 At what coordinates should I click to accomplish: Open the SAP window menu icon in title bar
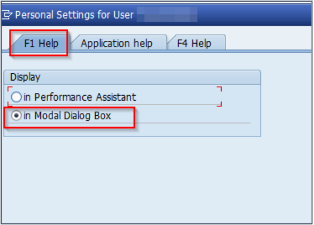pyautogui.click(x=7, y=15)
